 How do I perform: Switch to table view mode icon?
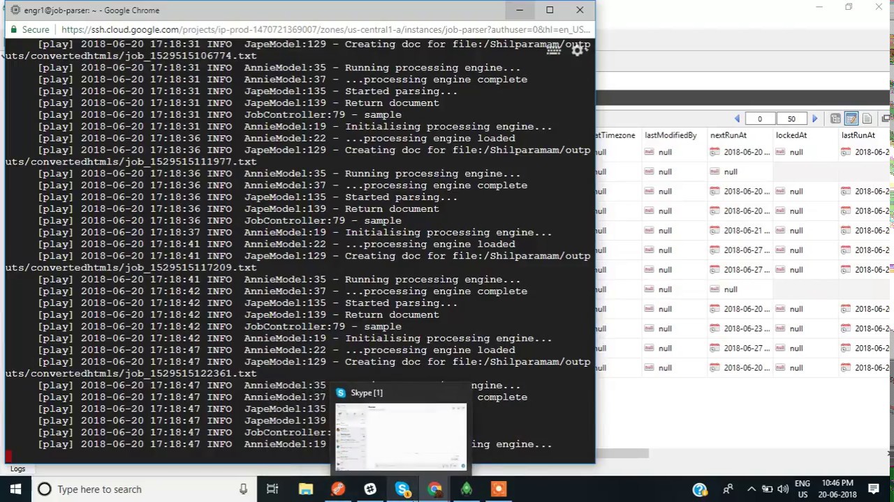click(x=851, y=119)
